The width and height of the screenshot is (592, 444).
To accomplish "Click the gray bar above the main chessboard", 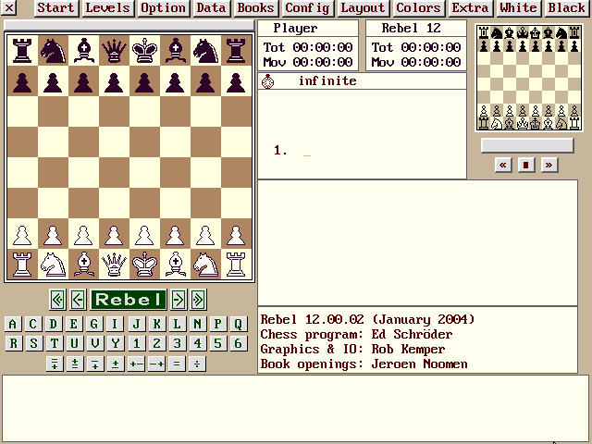I will pyautogui.click(x=129, y=25).
